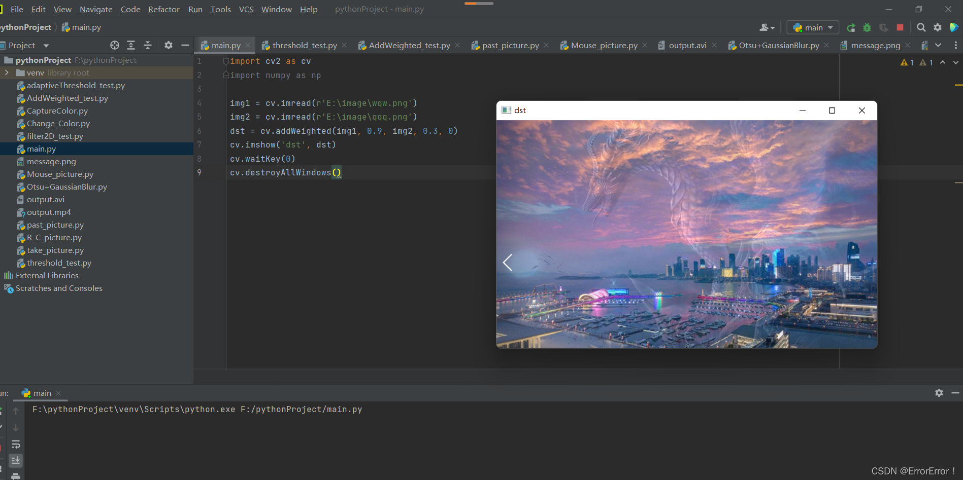Toggle soft-wrap in the Run console
This screenshot has width=963, height=480.
(16, 444)
